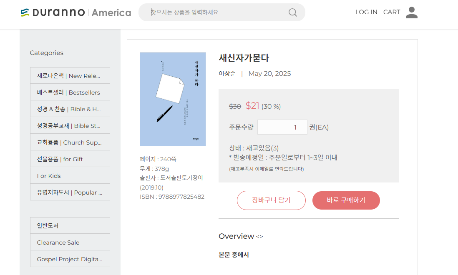The image size is (458, 275).
Task: Open the LOG IN link
Action: click(366, 12)
